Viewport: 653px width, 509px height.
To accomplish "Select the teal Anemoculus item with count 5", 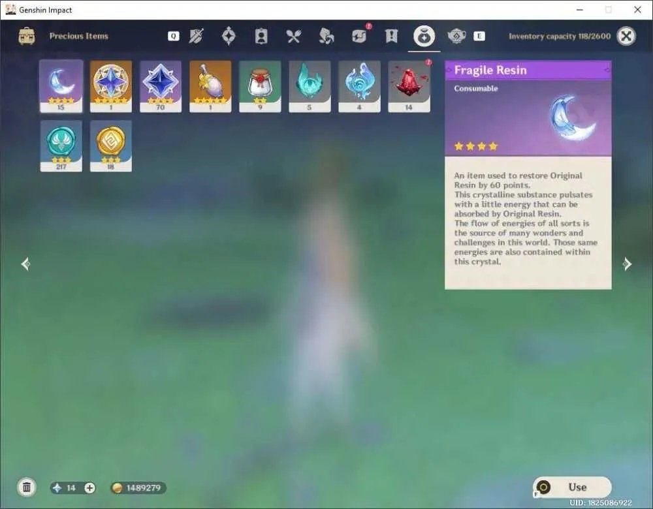I will point(310,86).
